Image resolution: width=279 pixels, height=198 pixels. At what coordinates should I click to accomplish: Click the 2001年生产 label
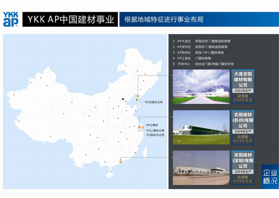(243, 91)
